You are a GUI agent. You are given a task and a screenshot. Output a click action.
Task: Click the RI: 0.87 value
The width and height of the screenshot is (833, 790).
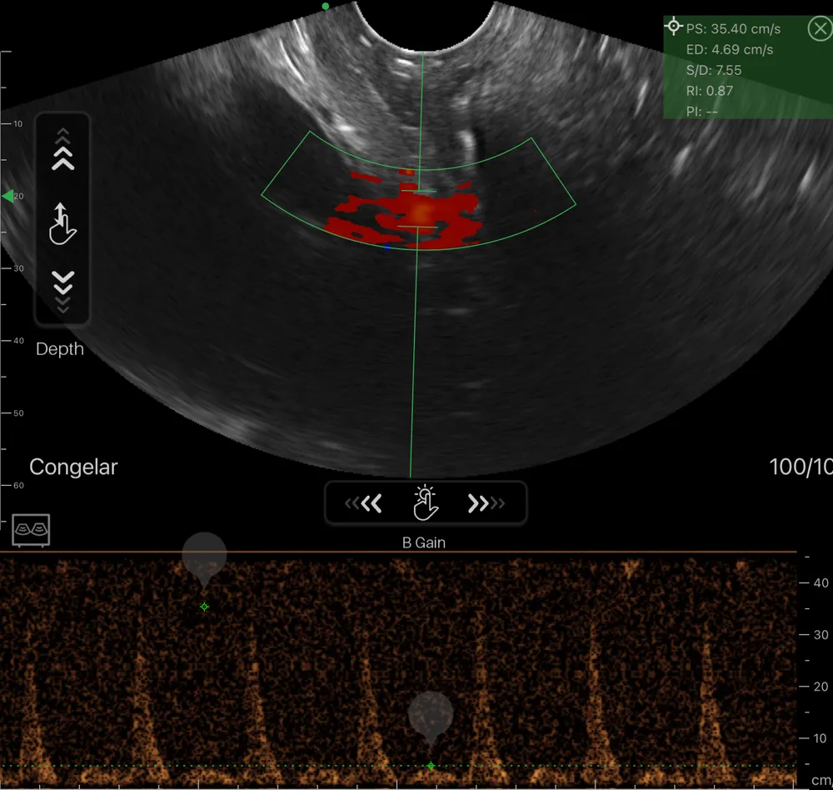(x=709, y=91)
